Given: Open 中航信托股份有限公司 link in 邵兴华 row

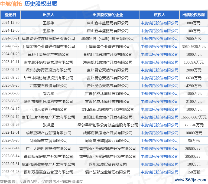Looking at the screenshot, I should [160, 94].
